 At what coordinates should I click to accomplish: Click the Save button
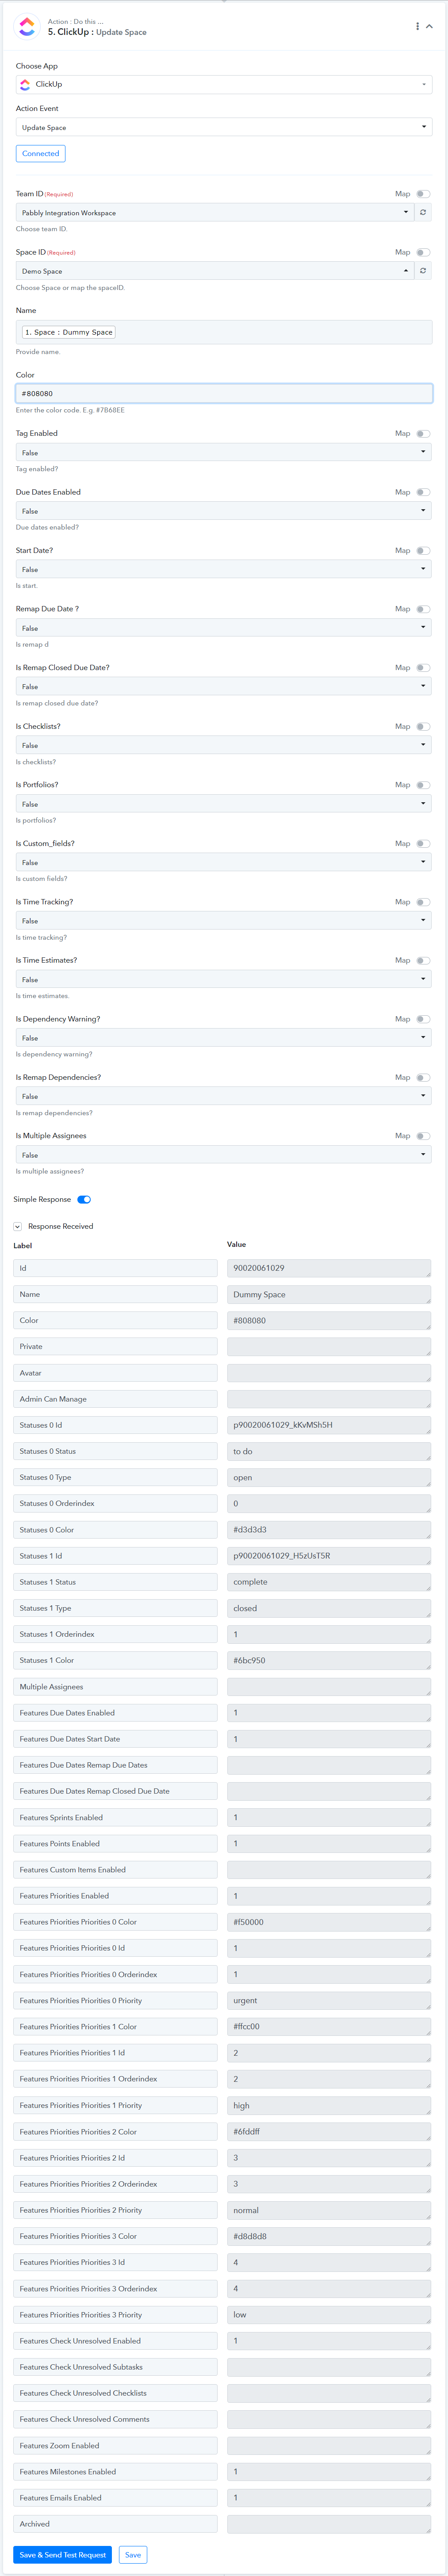(133, 2555)
